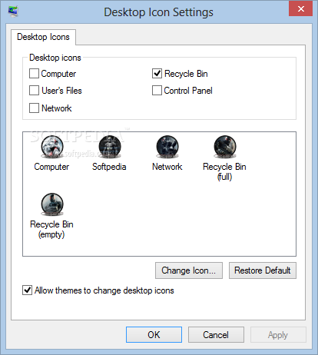Open the Change Icon dialog
This screenshot has height=355, width=318.
[x=189, y=270]
